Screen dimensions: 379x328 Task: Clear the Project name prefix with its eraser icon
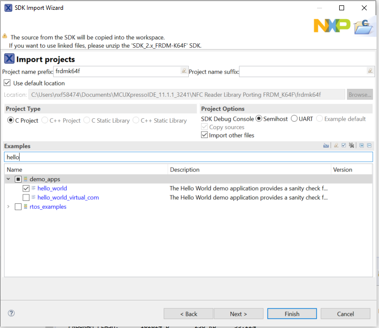pos(184,71)
